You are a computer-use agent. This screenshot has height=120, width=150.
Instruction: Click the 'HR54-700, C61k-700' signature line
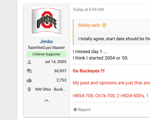[x=94, y=96]
